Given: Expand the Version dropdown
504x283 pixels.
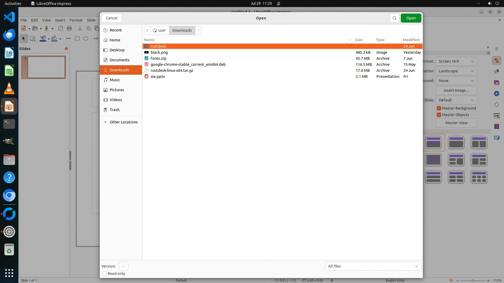Looking at the screenshot, I should pos(123,266).
